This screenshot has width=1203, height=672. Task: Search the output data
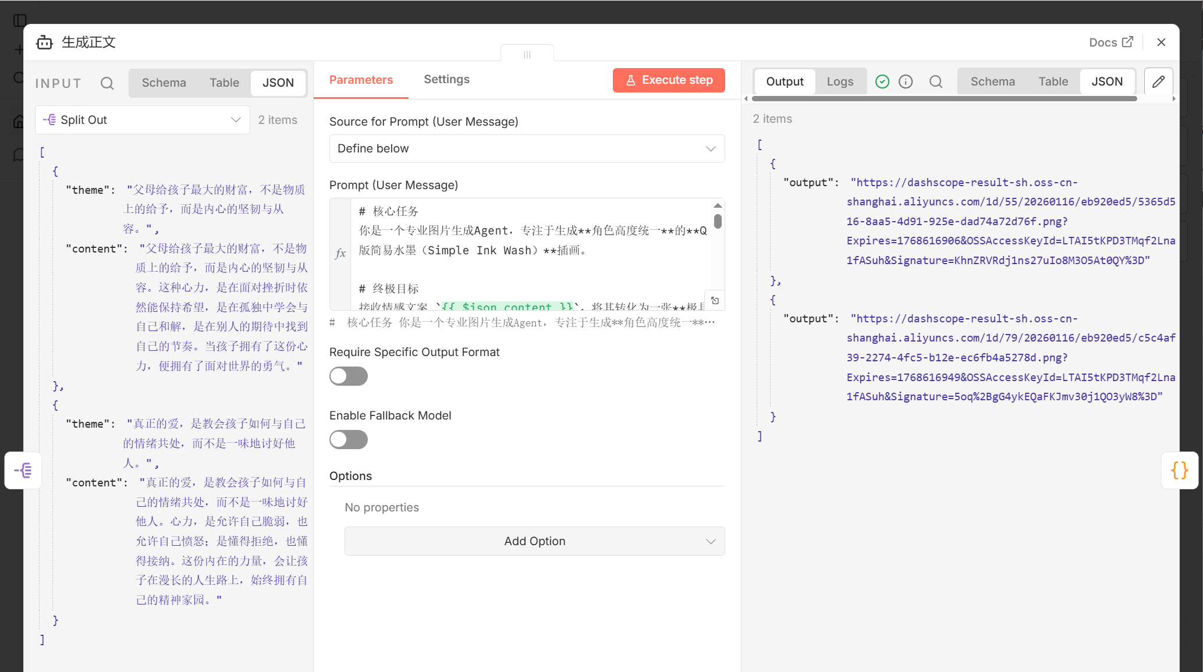[936, 81]
